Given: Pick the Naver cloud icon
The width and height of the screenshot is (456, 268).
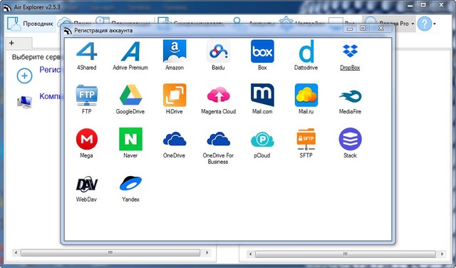Looking at the screenshot, I should [x=130, y=139].
